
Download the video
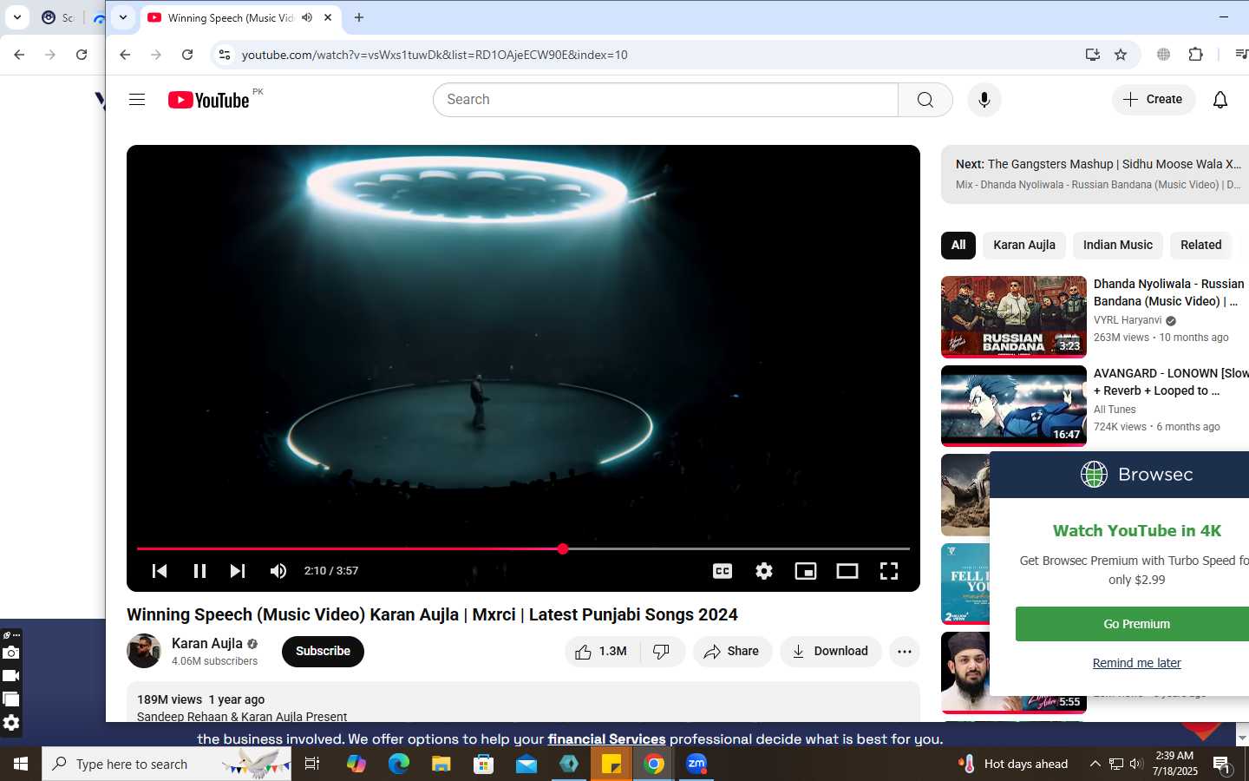pos(830,652)
